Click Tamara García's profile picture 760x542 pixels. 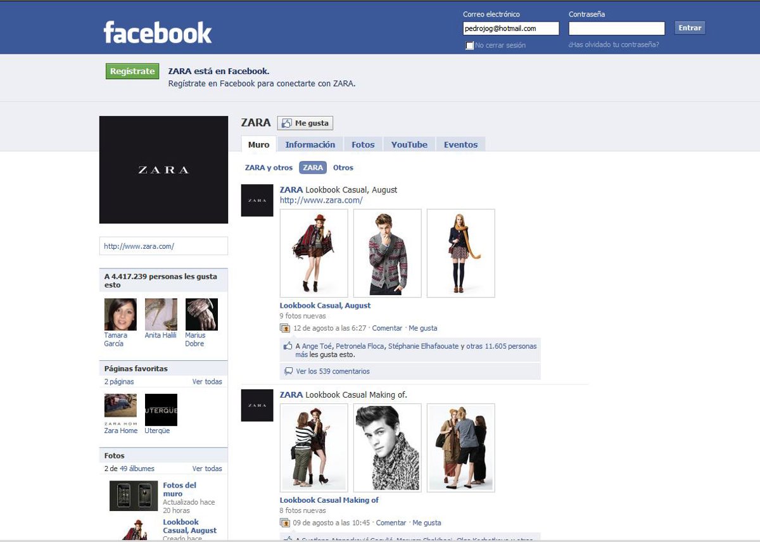click(120, 315)
